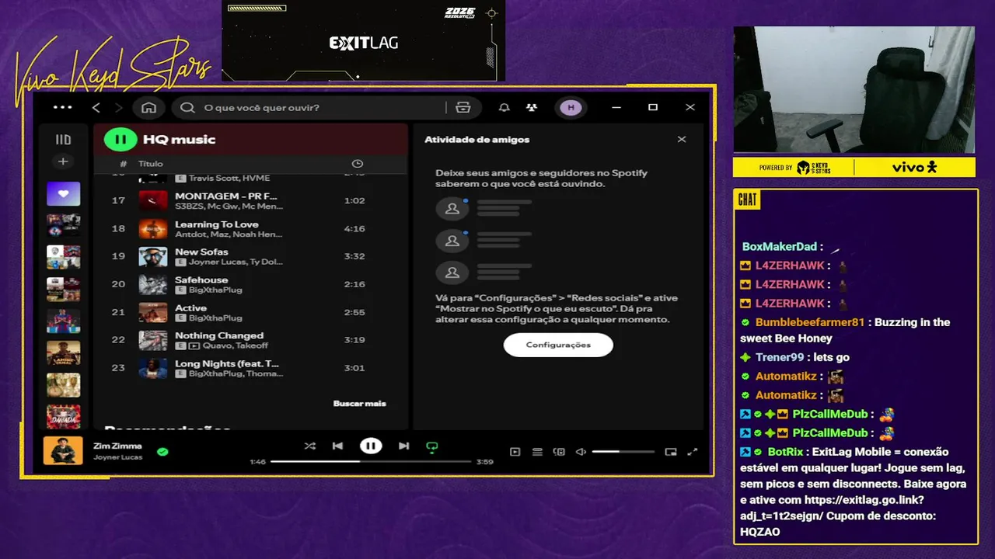Pause HQ music with green button
Screen dimensions: 995x559
(x=120, y=140)
